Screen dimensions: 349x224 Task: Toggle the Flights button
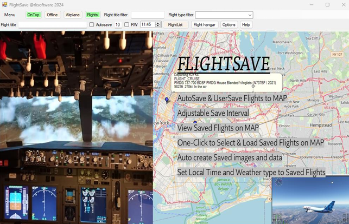click(92, 15)
